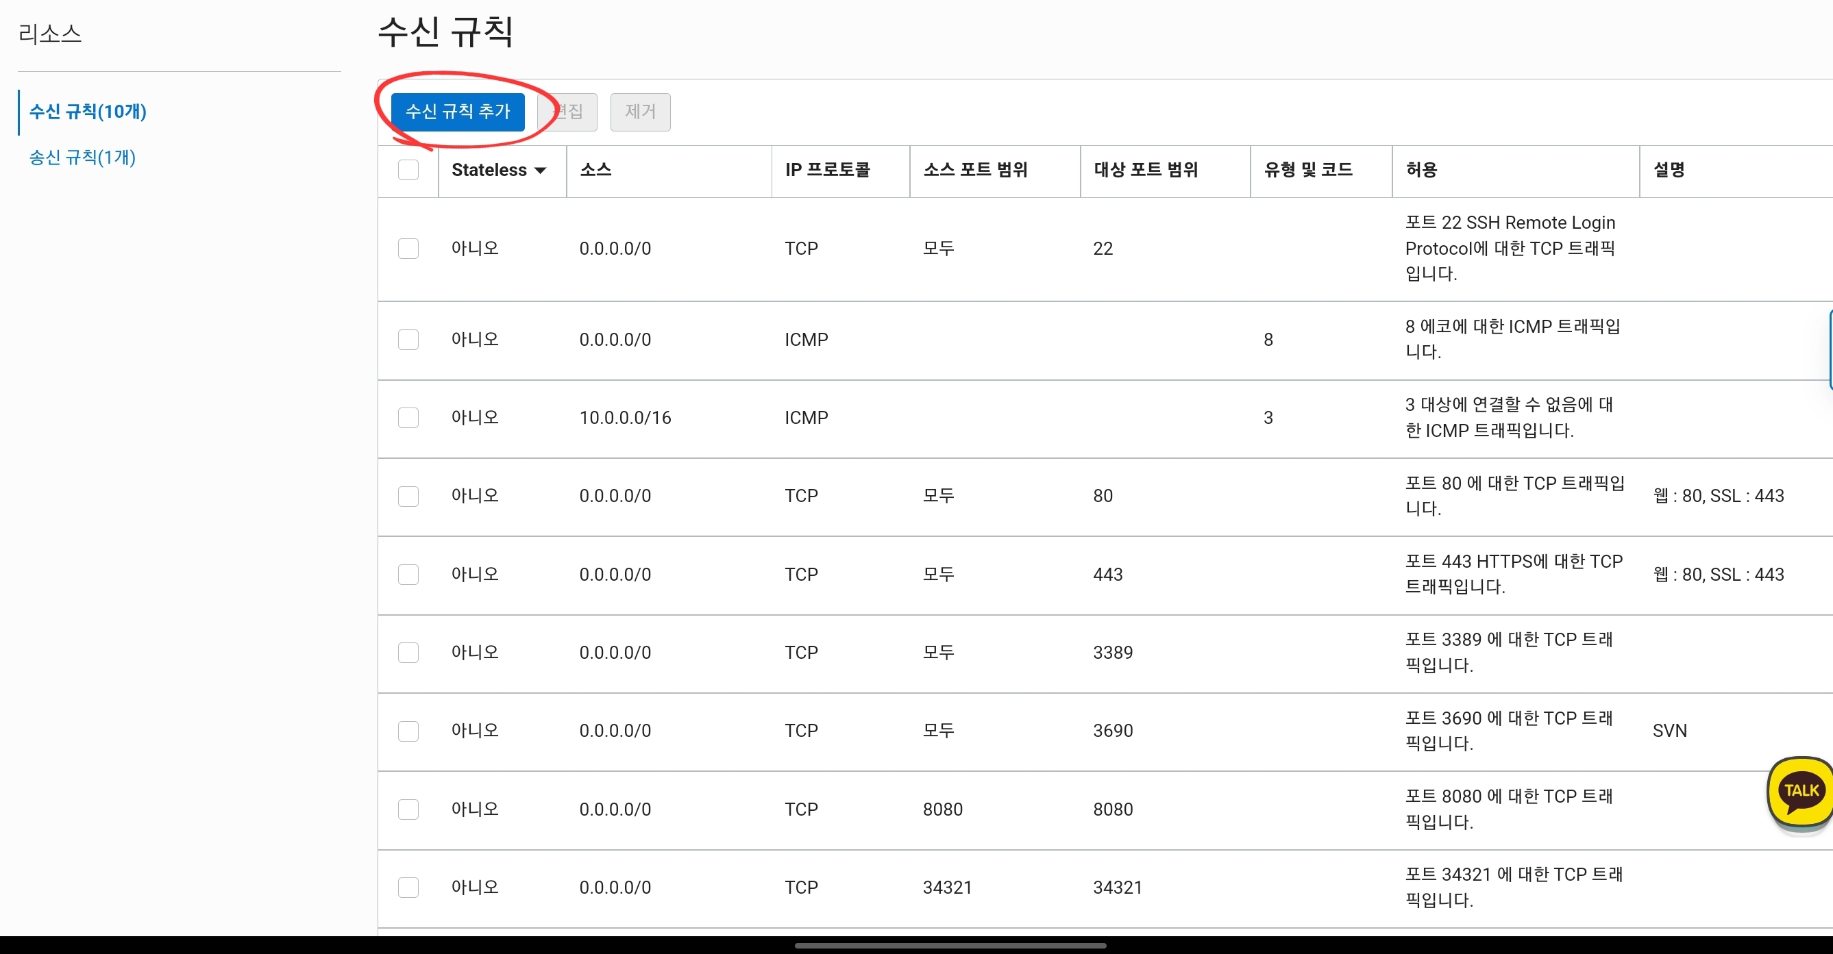
Task: Click the 수신 규칙 추가 button
Action: tap(458, 112)
